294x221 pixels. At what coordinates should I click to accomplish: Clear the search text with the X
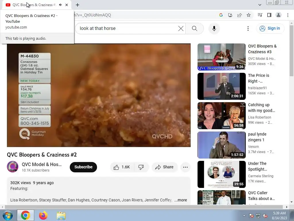tap(181, 28)
